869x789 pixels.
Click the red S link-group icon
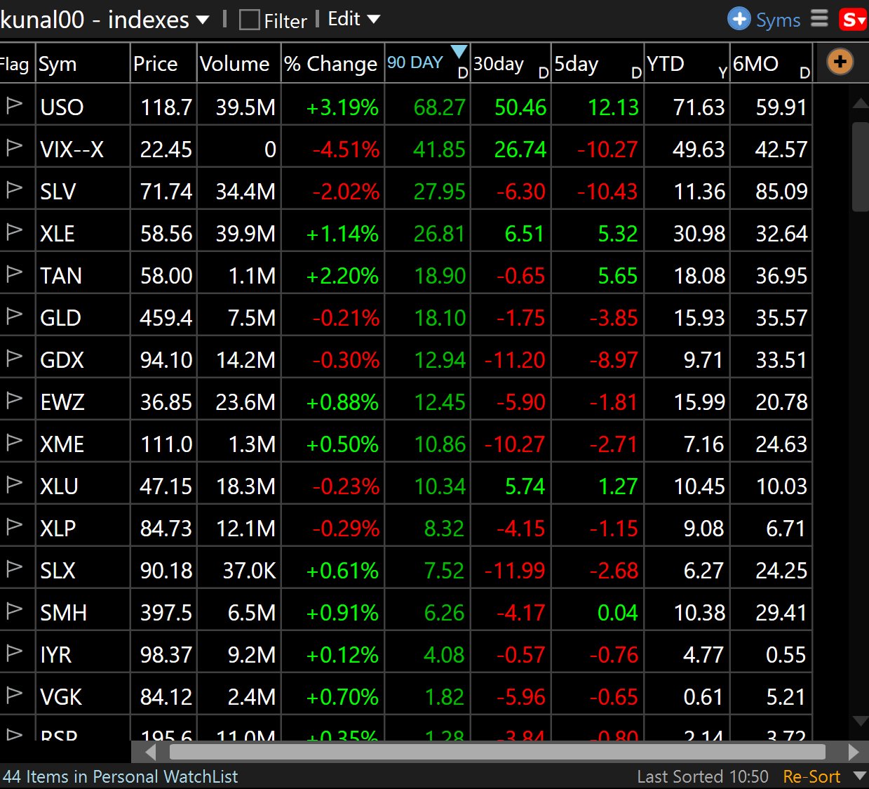coord(854,19)
